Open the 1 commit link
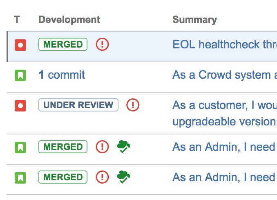 62,75
